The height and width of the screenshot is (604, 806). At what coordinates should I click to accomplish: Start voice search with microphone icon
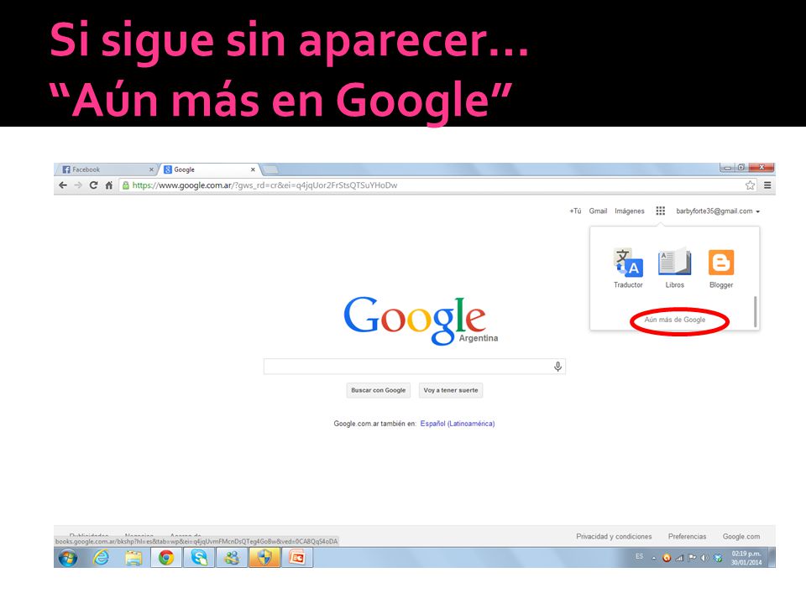(557, 367)
